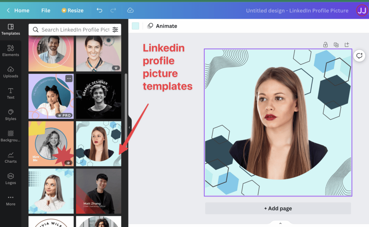Image resolution: width=369 pixels, height=227 pixels.
Task: Open the File menu
Action: (46, 10)
